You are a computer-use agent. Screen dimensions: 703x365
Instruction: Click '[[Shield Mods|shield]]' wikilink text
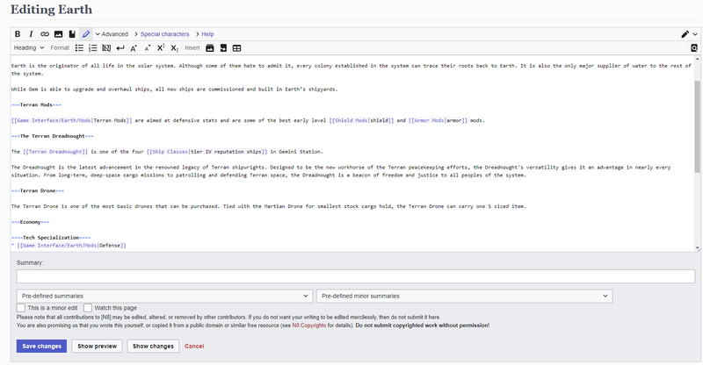[361, 120]
